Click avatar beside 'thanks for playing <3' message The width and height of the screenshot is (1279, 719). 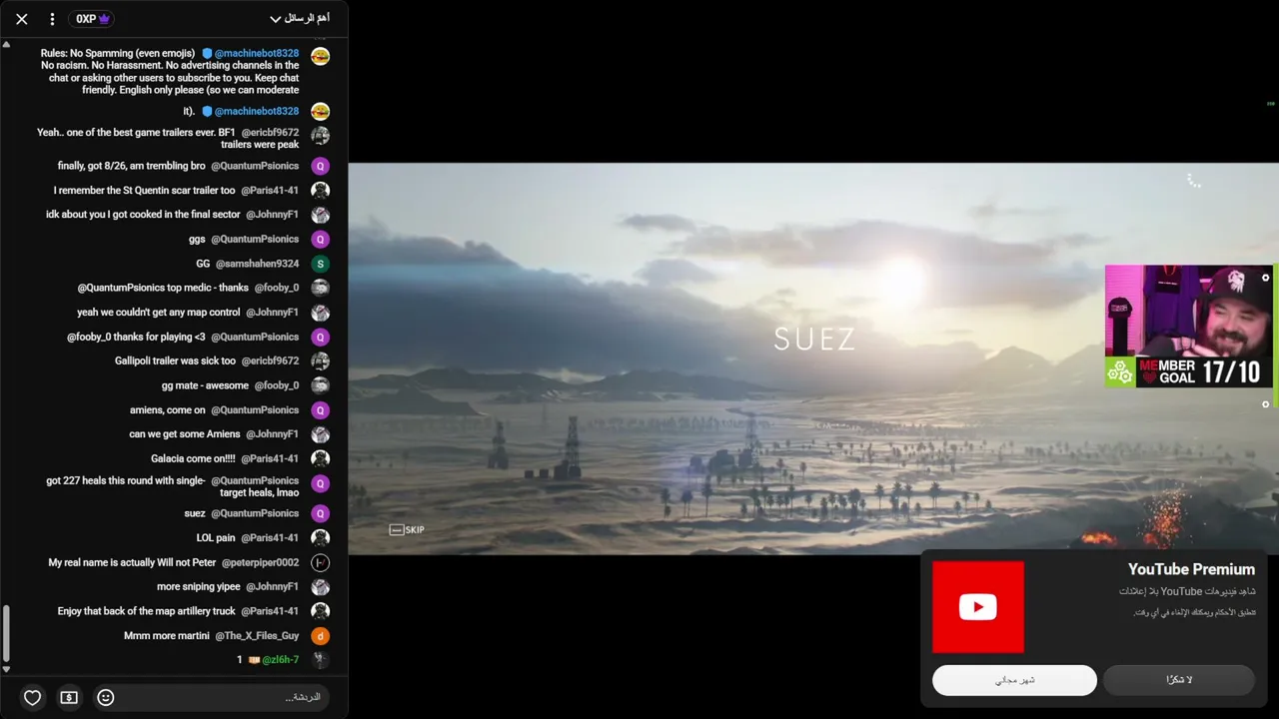[x=320, y=337]
